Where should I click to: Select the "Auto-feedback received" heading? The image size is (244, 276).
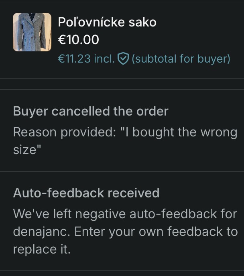(86, 193)
